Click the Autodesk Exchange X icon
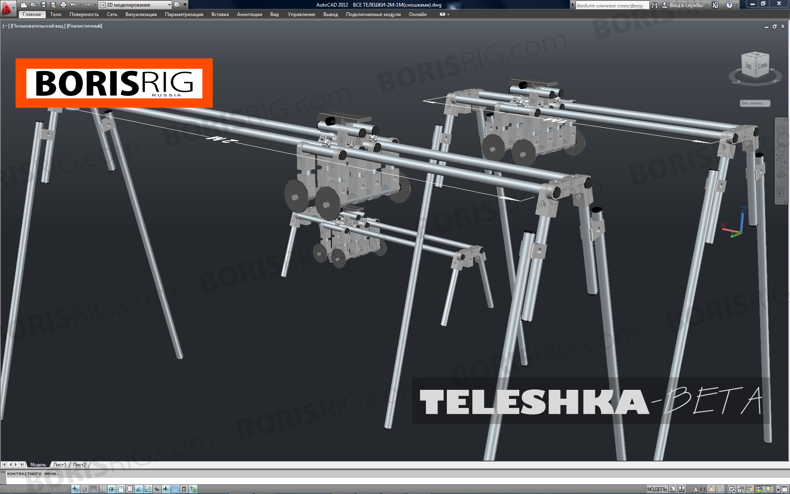 click(x=715, y=5)
